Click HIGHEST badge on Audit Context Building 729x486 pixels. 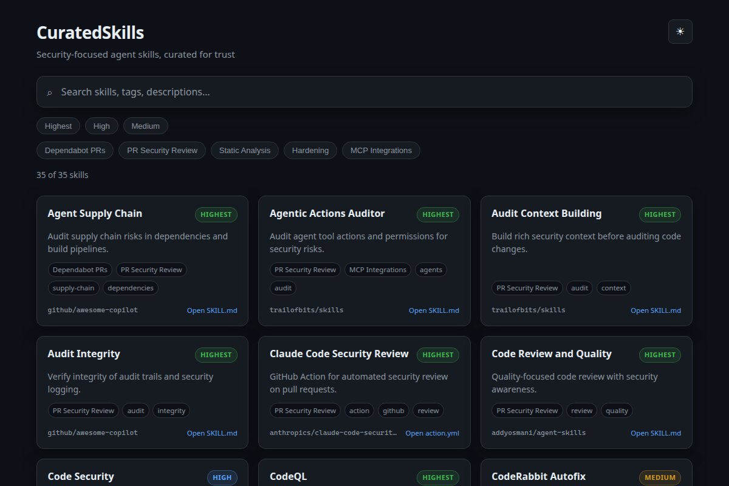point(660,214)
